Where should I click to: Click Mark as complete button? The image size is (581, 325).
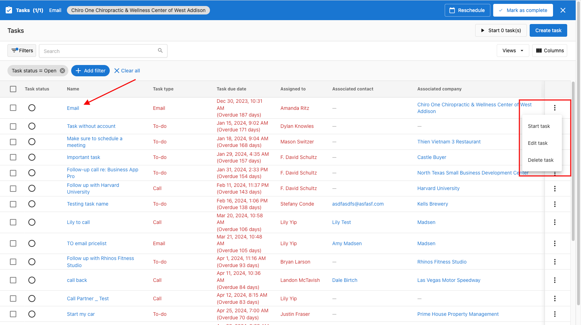(x=523, y=10)
